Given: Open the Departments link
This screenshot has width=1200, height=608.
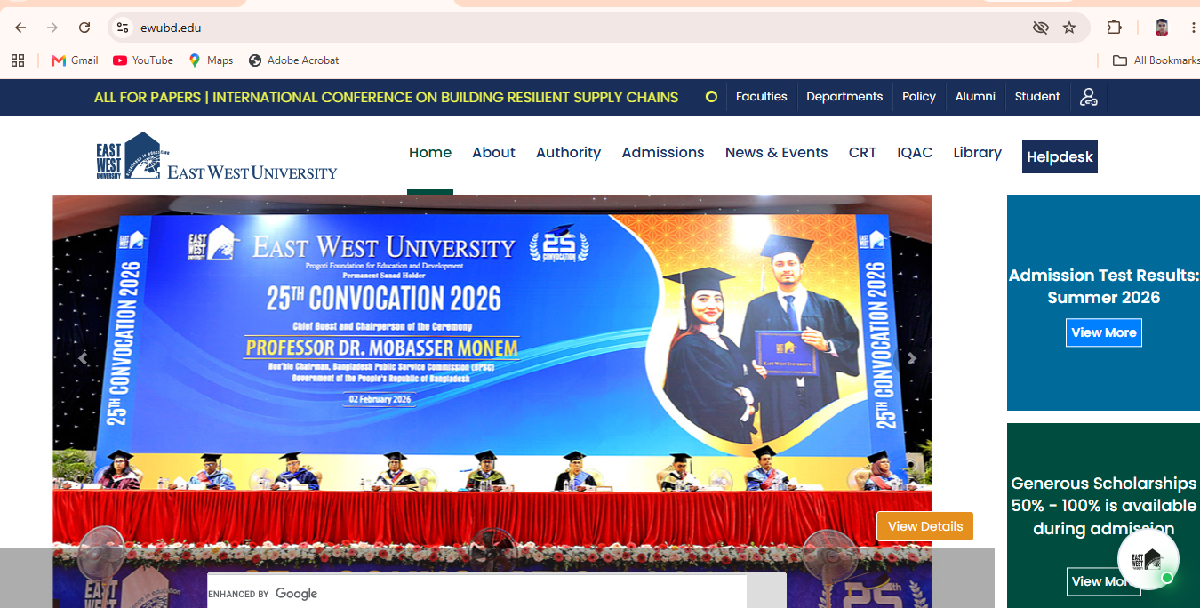Looking at the screenshot, I should [844, 97].
